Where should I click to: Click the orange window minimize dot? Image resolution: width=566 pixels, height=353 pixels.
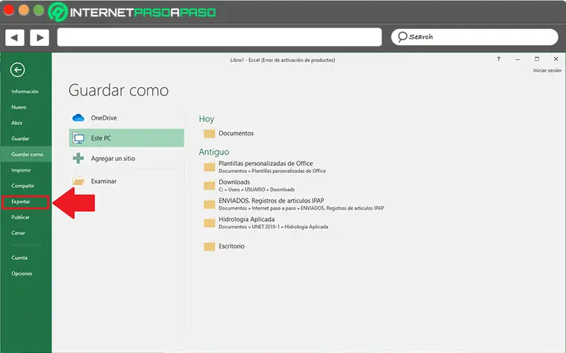24,10
